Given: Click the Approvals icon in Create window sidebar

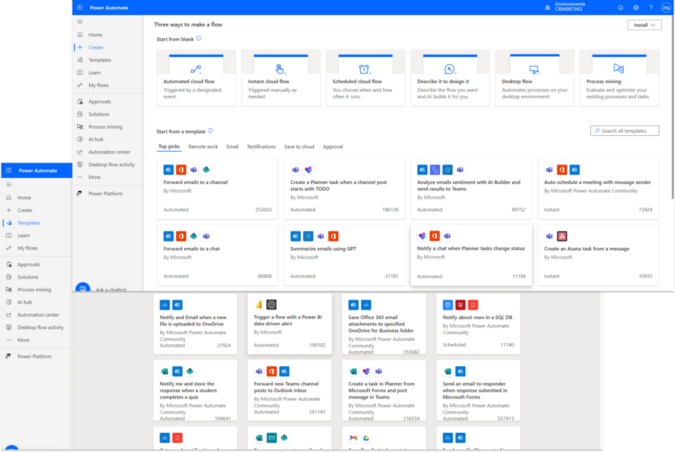Looking at the screenshot, I should 80,102.
